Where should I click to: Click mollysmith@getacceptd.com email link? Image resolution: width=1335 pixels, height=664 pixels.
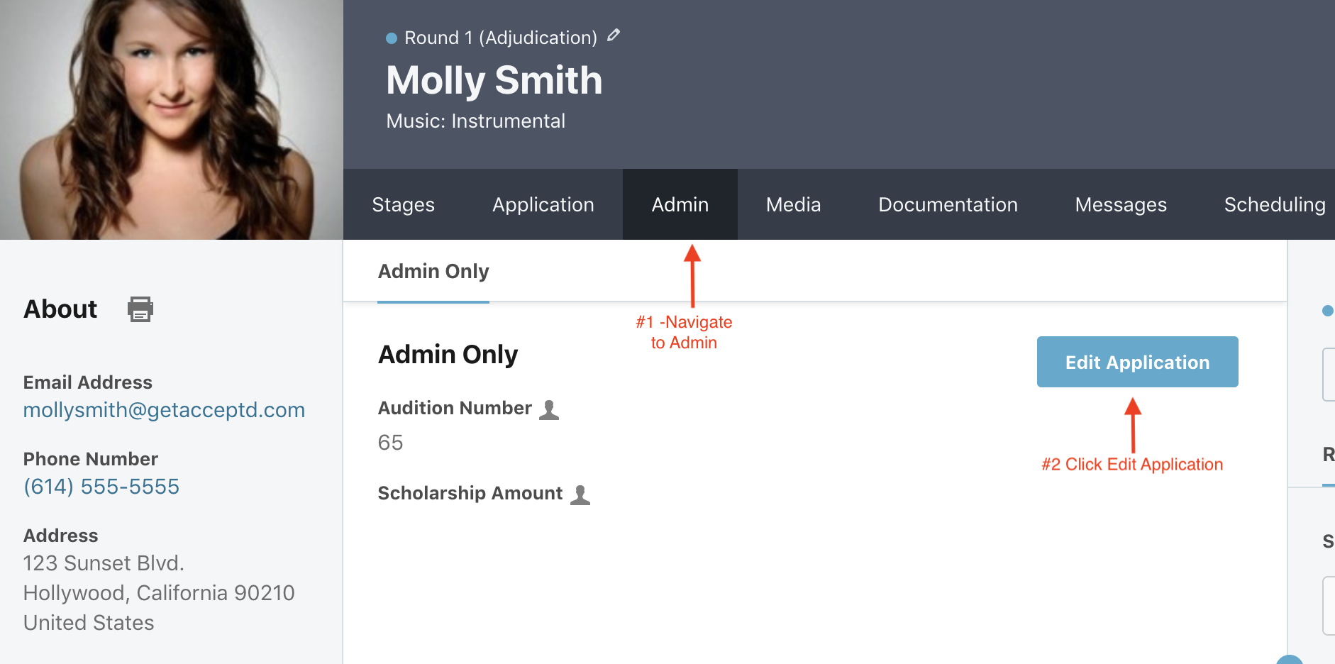[164, 410]
